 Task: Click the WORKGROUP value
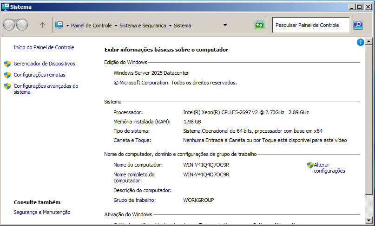point(198,200)
